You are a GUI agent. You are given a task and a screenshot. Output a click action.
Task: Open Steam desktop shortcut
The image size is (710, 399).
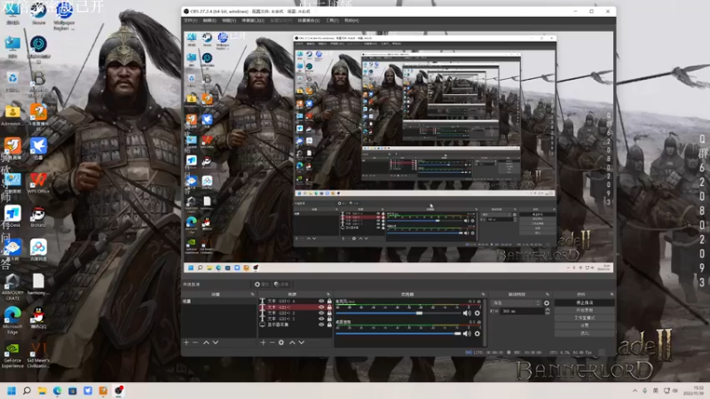[38, 13]
